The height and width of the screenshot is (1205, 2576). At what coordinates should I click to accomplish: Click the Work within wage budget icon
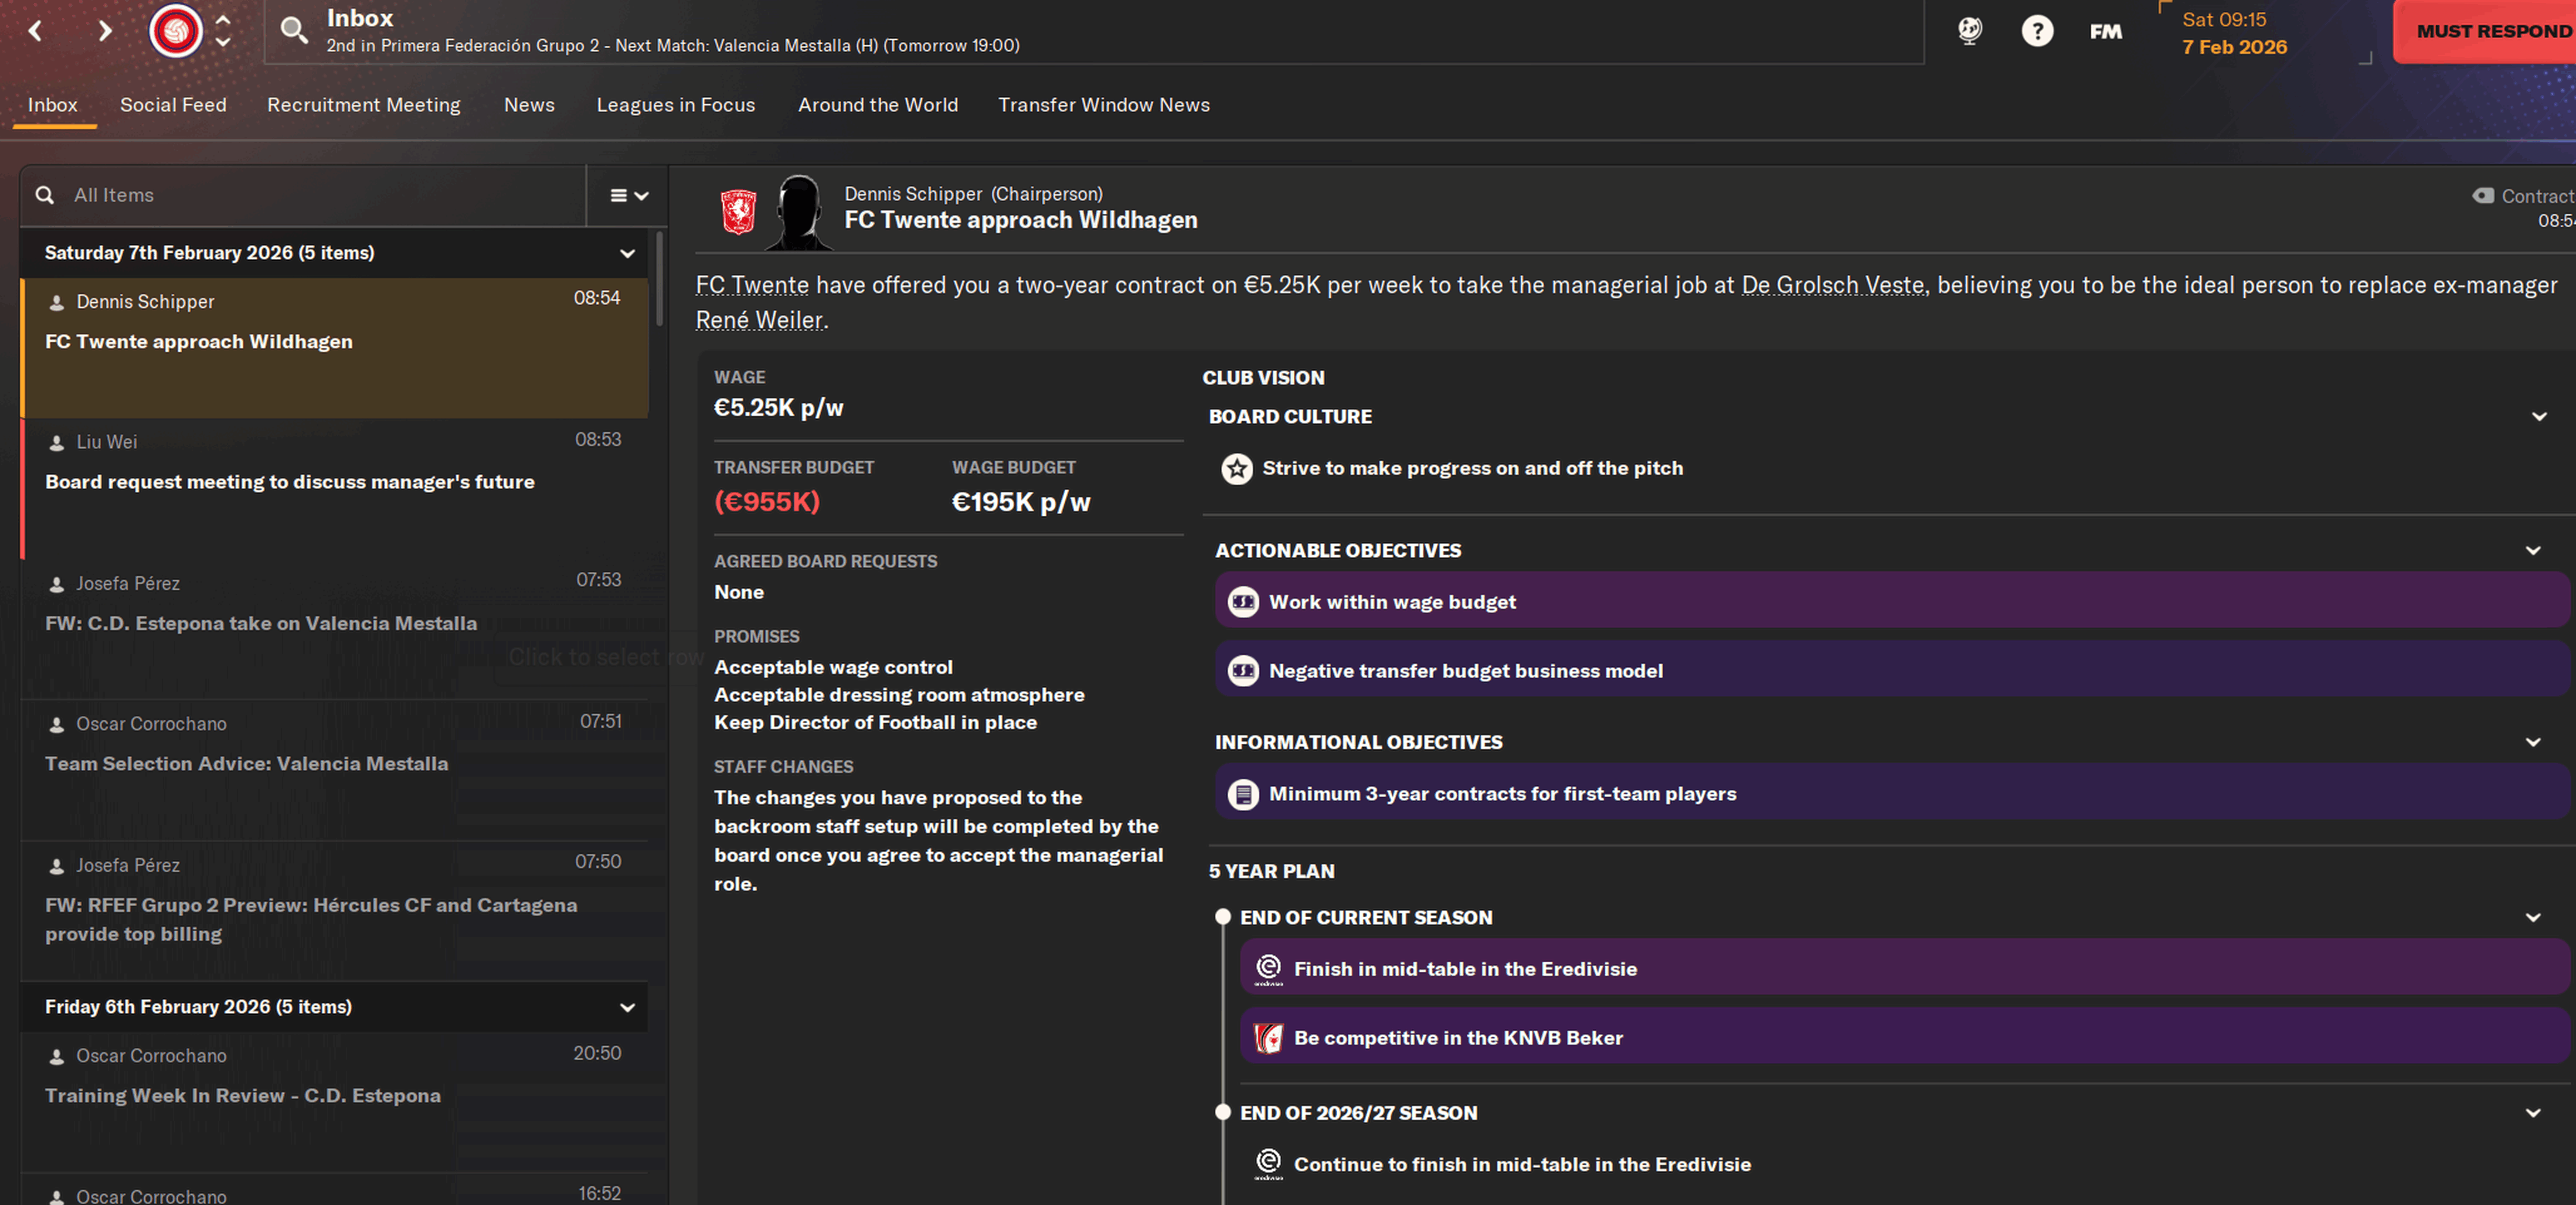(x=1242, y=602)
